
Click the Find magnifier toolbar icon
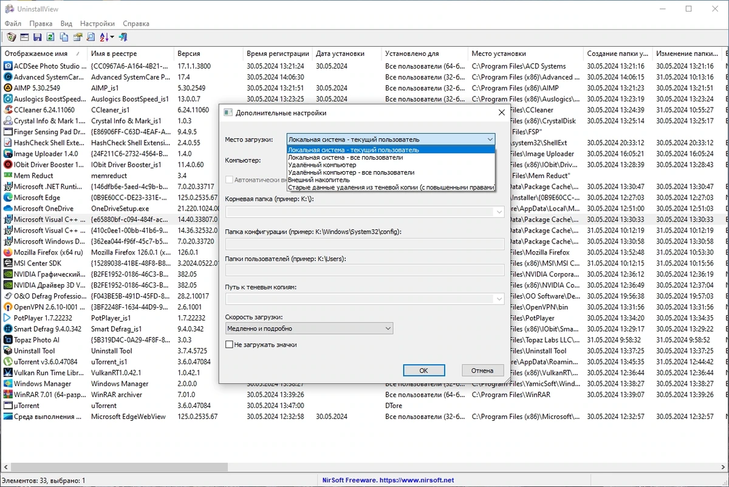[x=91, y=38]
